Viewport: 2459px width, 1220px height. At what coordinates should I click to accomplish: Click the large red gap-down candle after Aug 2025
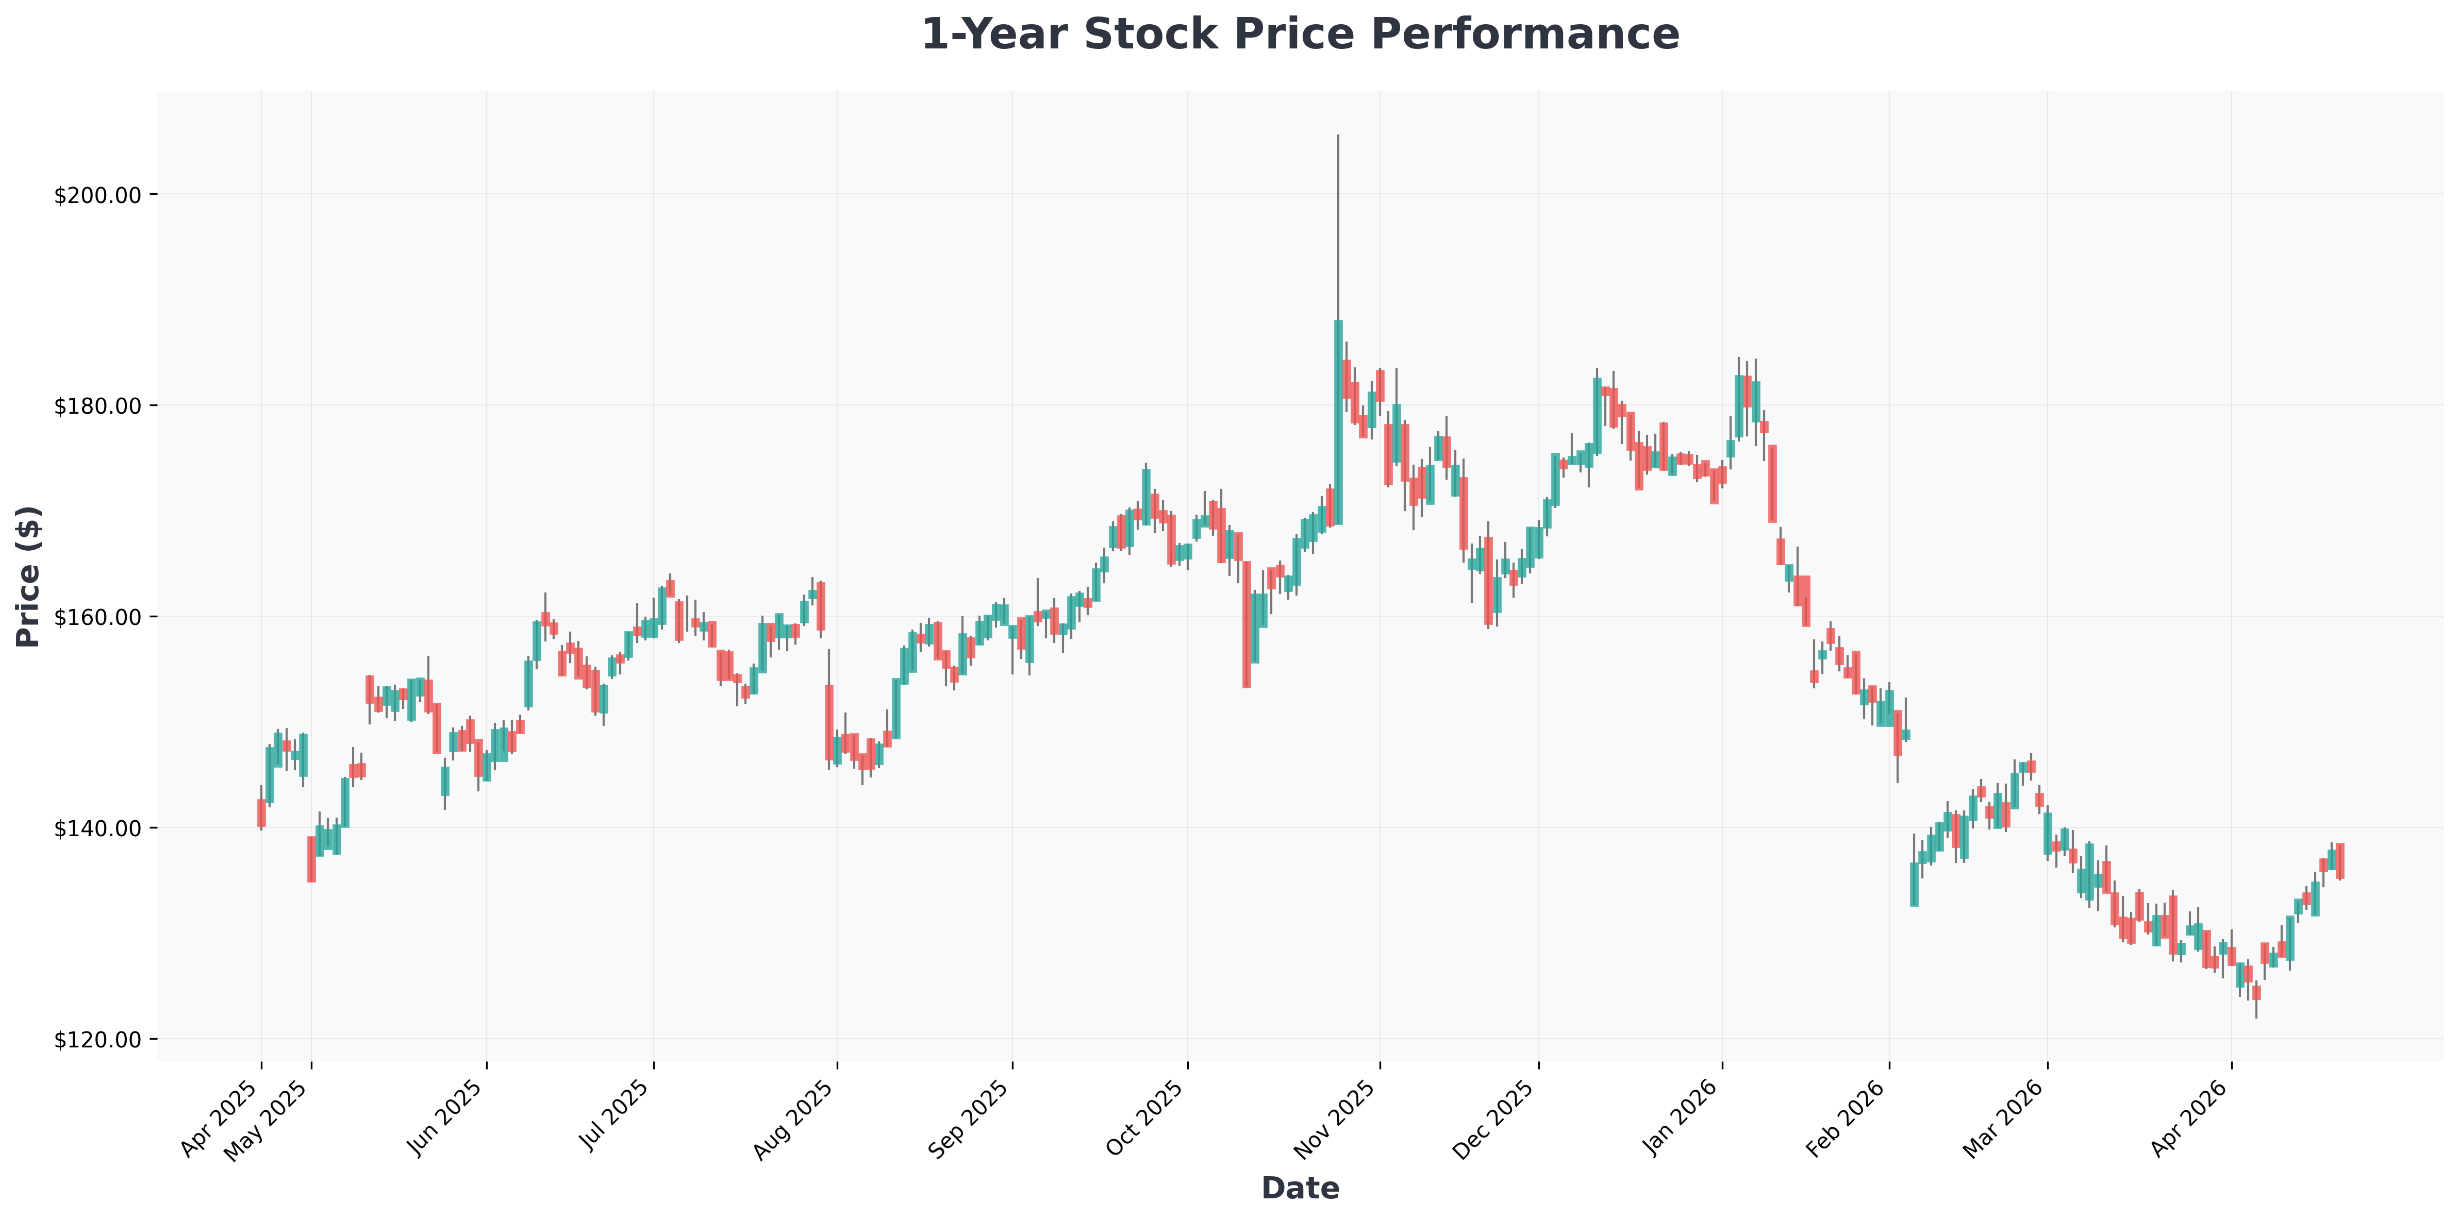click(x=829, y=722)
